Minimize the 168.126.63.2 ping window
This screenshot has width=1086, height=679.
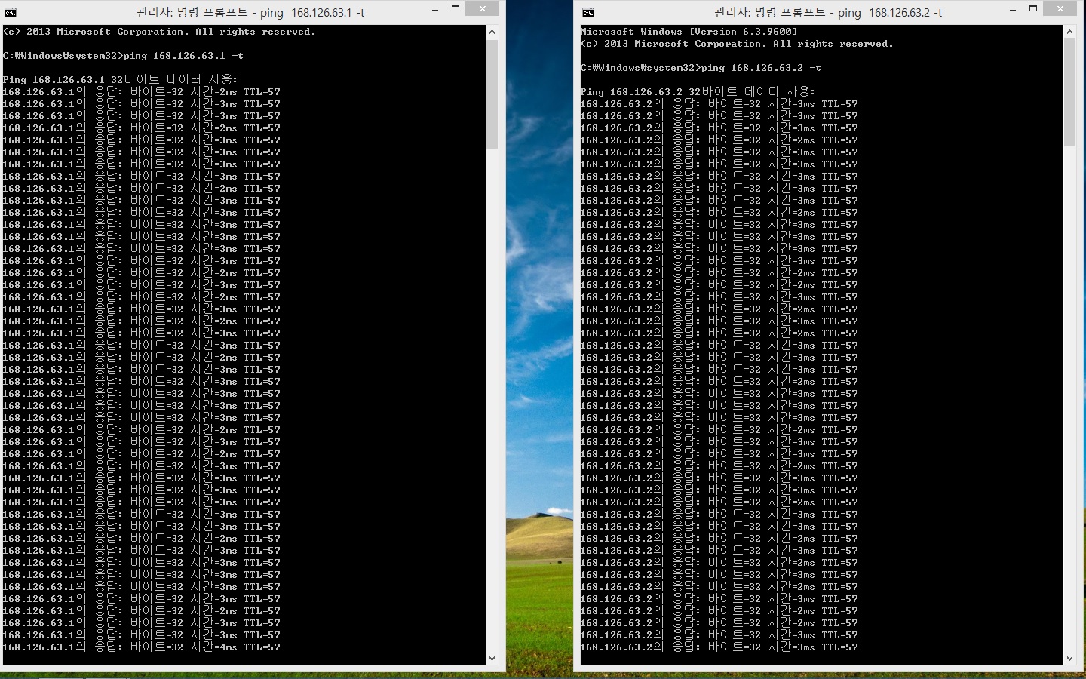1014,9
